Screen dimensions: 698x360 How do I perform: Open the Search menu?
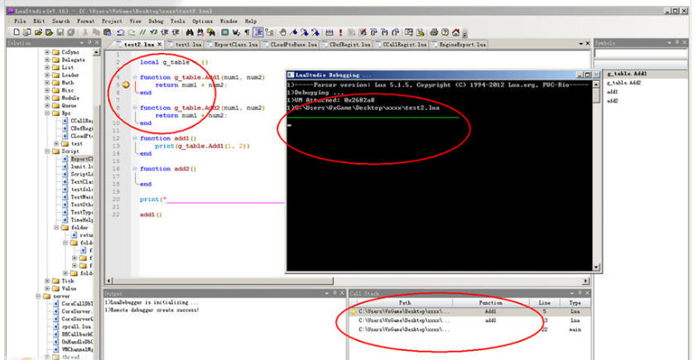point(61,21)
